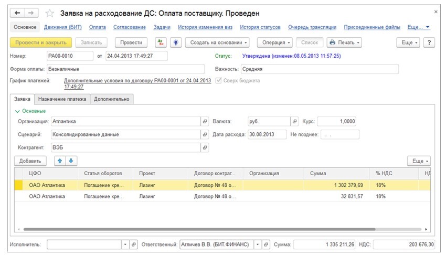Move table row down with blue arrow
The height and width of the screenshot is (255, 446).
click(71, 161)
